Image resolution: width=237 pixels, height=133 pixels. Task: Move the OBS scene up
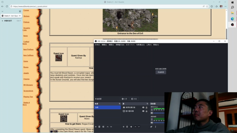[x=108, y=127]
